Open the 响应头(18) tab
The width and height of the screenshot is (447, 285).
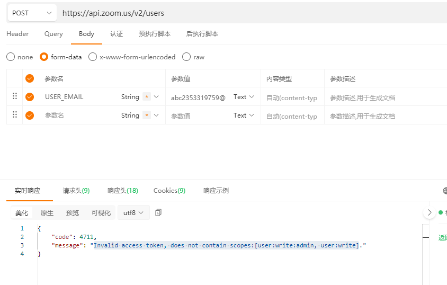click(x=123, y=191)
